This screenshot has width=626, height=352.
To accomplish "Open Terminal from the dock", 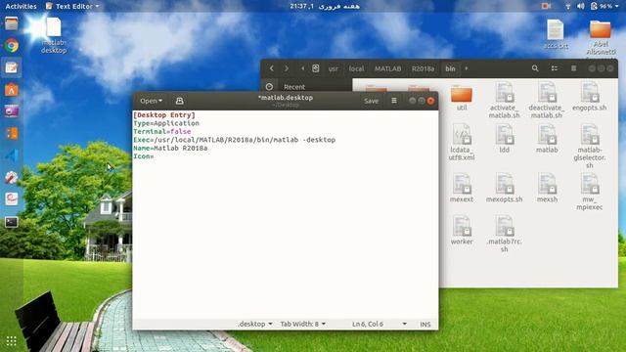I will click(12, 222).
